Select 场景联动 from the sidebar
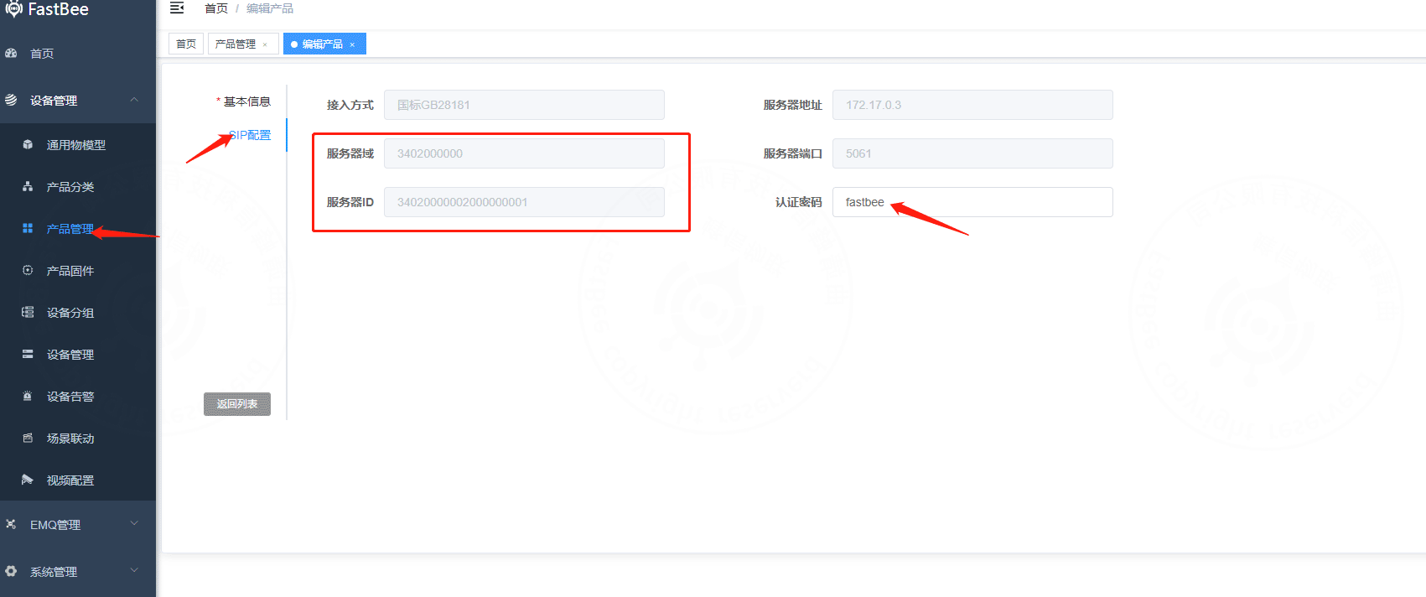 click(x=70, y=439)
